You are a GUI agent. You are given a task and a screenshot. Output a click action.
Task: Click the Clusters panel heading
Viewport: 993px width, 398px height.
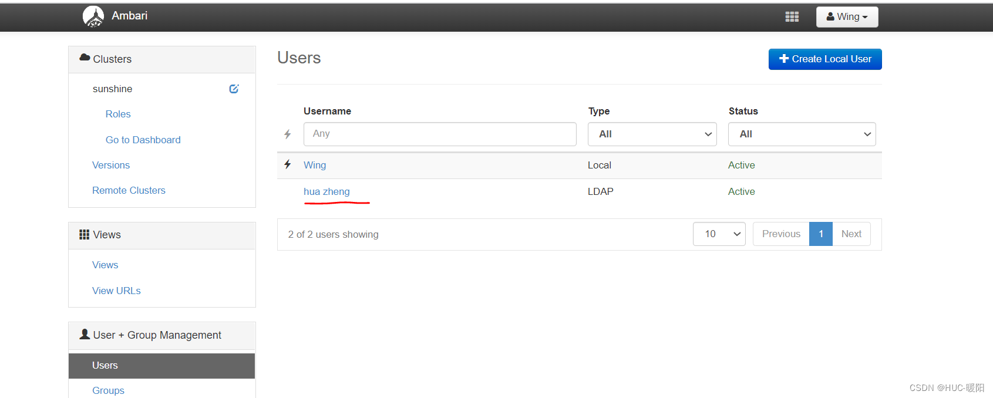click(112, 59)
